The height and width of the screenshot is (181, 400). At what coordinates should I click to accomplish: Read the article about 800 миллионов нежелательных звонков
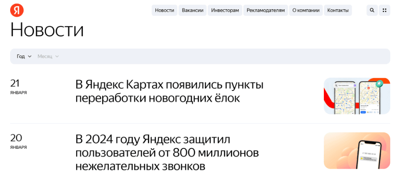pos(167,152)
